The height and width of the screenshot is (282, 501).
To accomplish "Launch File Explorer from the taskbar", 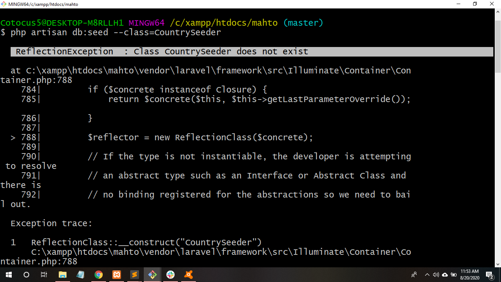I will tap(62, 275).
